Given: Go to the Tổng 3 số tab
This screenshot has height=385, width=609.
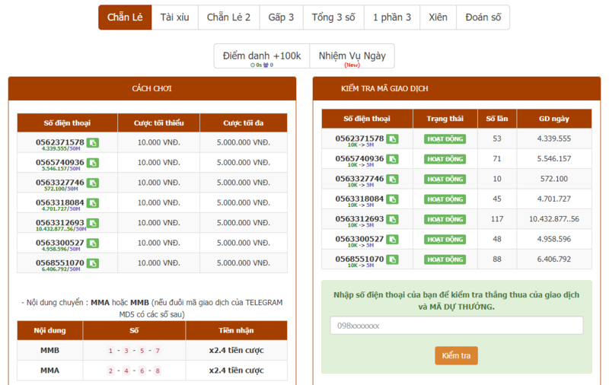Looking at the screenshot, I should [333, 17].
